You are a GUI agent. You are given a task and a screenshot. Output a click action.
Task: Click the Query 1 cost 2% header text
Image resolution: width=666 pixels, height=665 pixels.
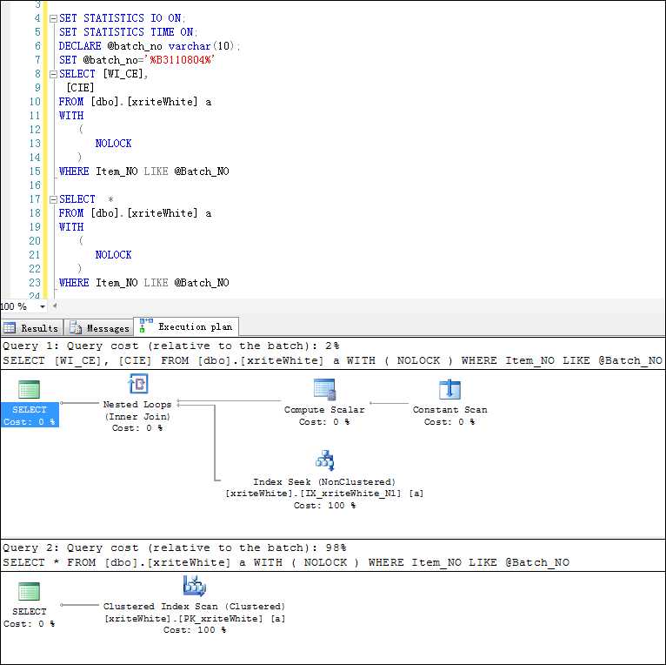click(x=170, y=346)
